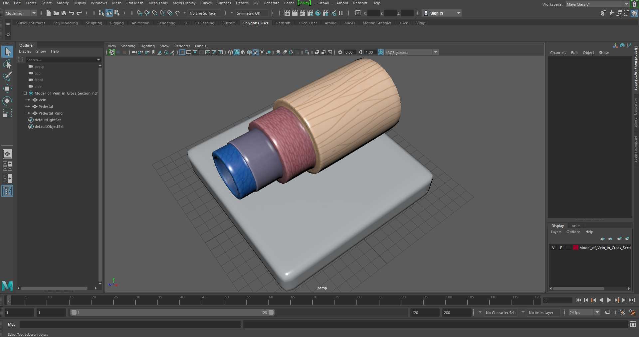Open the Outliner search filter dropdown
The width and height of the screenshot is (639, 337).
tap(99, 60)
